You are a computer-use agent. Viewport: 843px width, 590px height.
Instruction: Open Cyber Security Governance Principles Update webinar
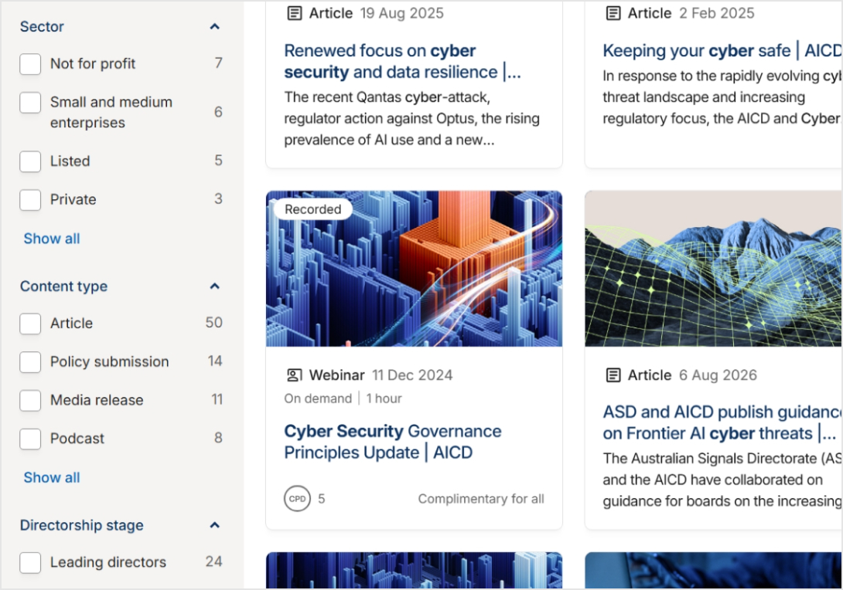click(x=392, y=442)
